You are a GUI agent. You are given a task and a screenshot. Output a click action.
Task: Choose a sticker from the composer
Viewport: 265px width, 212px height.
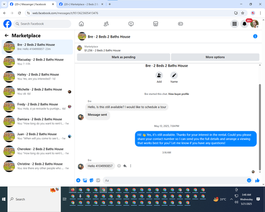click(92, 180)
